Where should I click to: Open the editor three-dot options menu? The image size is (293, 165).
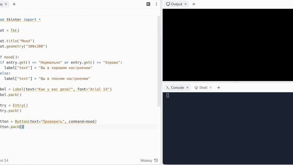click(x=157, y=4)
